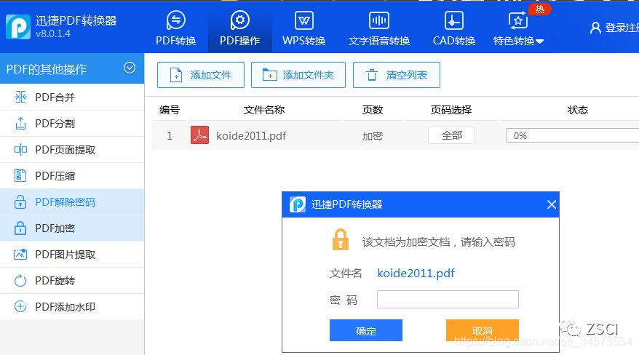Image resolution: width=639 pixels, height=355 pixels.
Task: Click the PDF添加水印 plus icon
Action: 20,306
